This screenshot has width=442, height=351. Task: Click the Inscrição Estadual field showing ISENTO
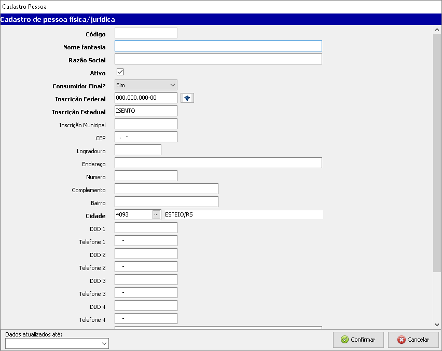point(146,111)
